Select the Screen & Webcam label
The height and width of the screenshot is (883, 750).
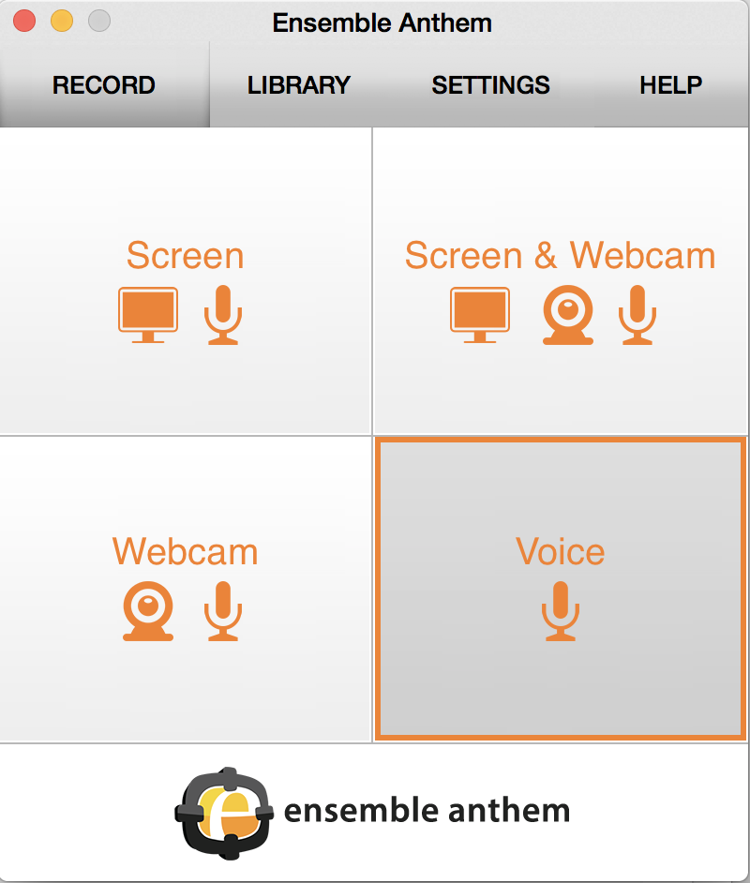[561, 256]
